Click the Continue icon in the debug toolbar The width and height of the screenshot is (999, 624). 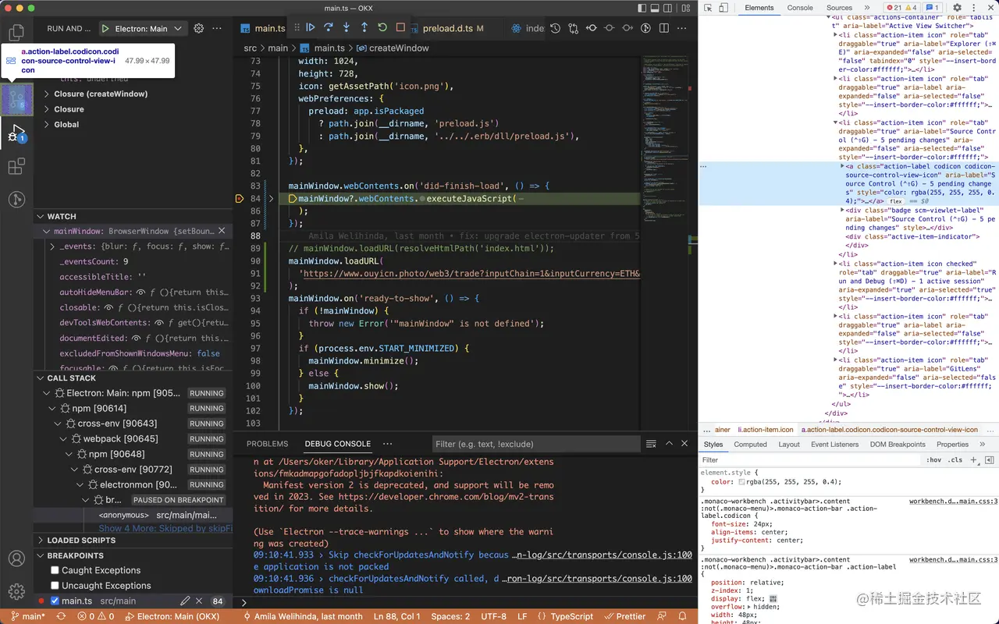coord(309,27)
